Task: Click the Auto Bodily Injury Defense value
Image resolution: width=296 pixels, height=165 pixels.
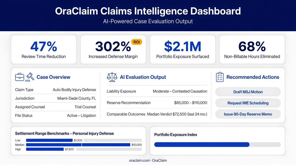Action: [x=74, y=90]
